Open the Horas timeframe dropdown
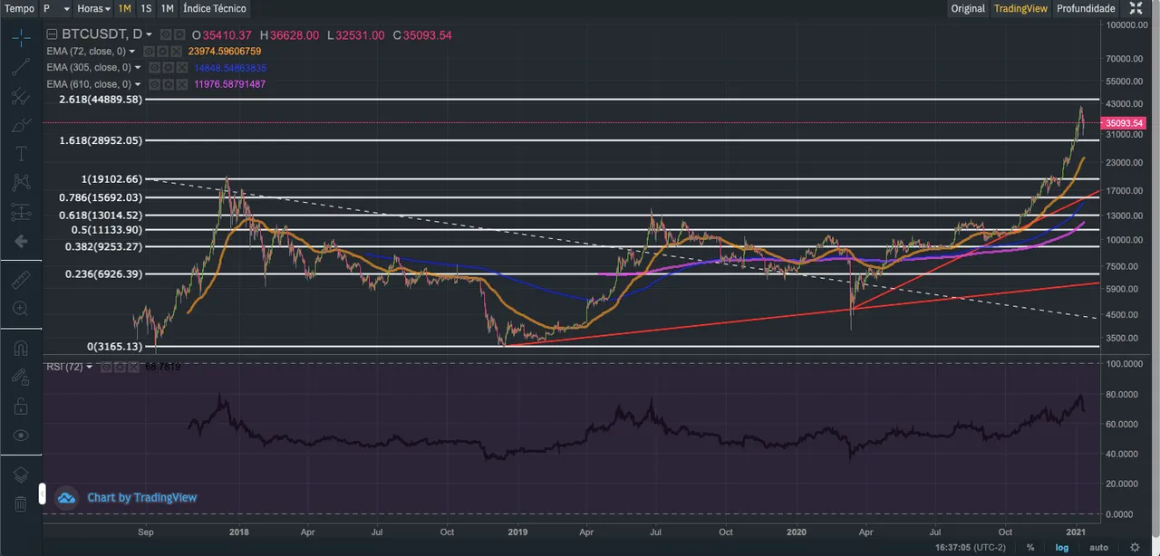 tap(94, 8)
